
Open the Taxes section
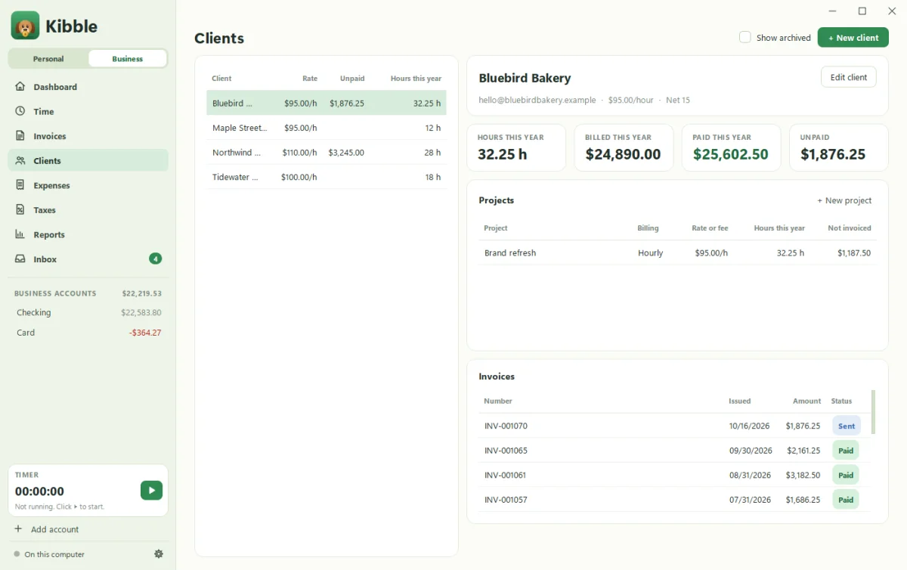tap(88, 209)
